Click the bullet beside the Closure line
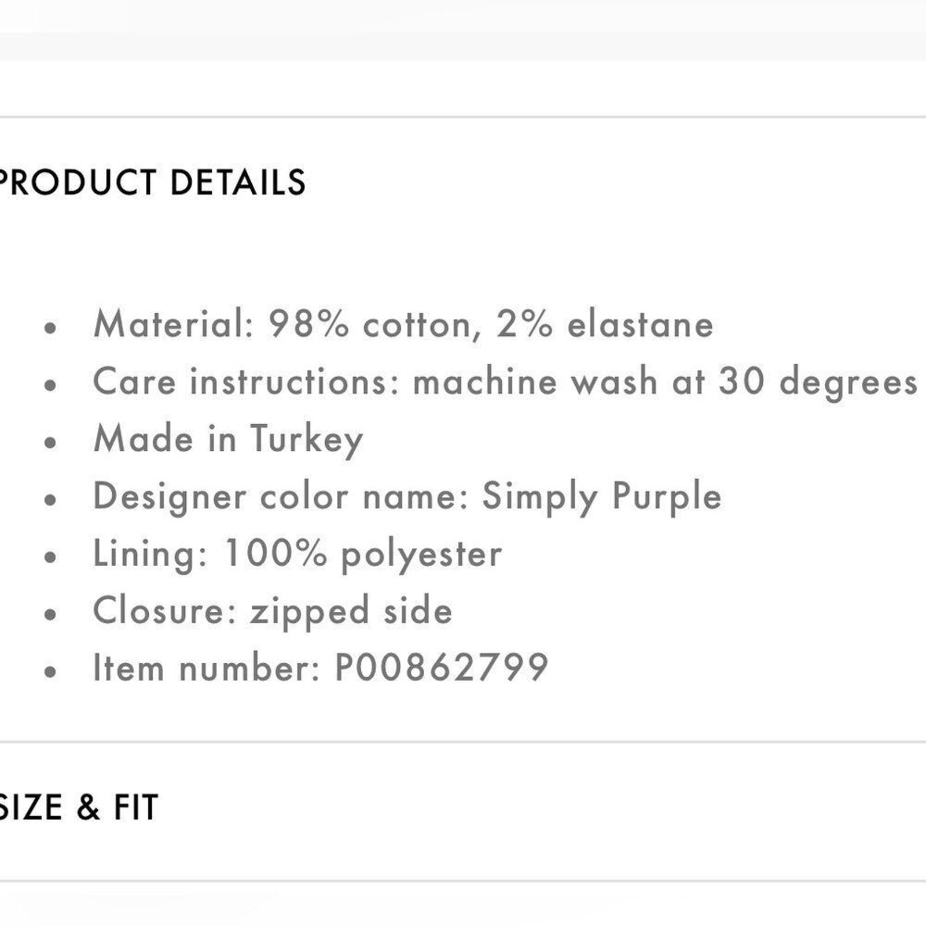 [x=51, y=615]
